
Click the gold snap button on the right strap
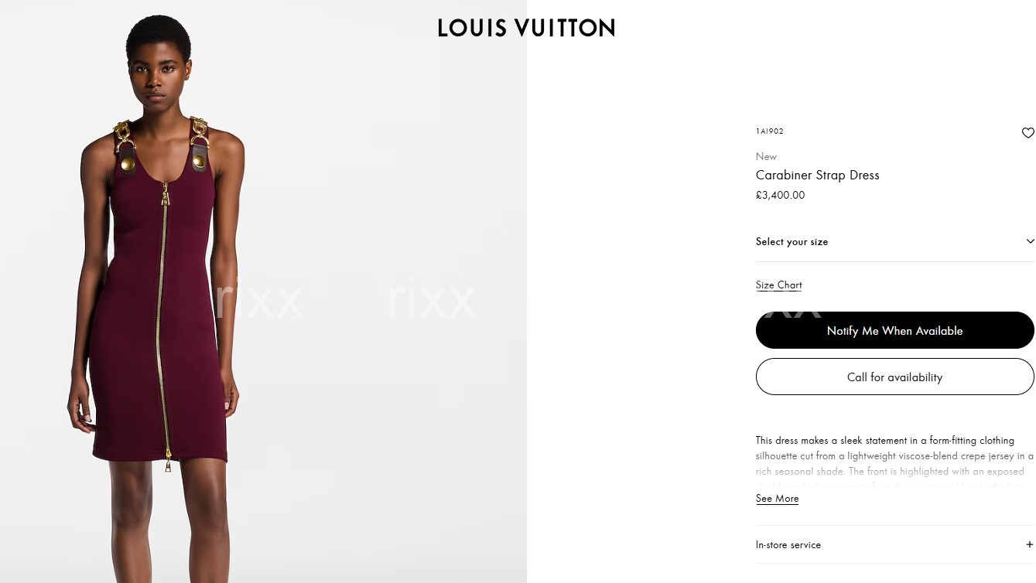tap(200, 161)
